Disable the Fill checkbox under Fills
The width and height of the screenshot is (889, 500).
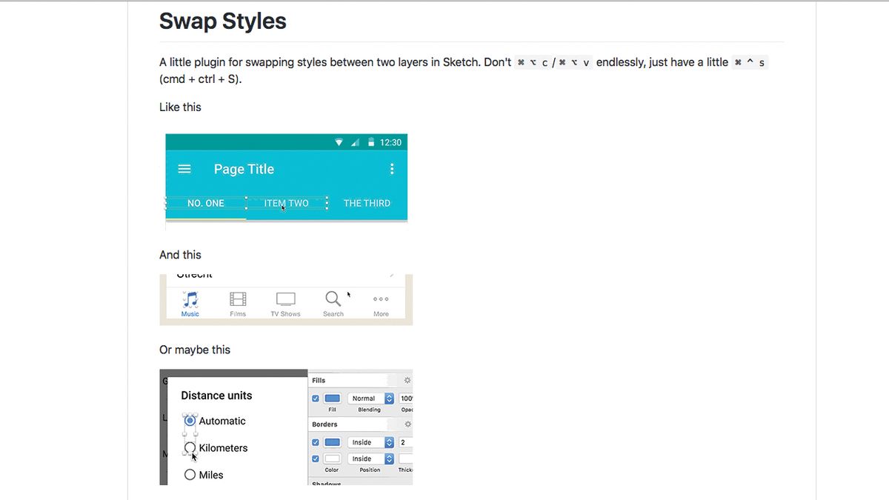click(x=314, y=398)
